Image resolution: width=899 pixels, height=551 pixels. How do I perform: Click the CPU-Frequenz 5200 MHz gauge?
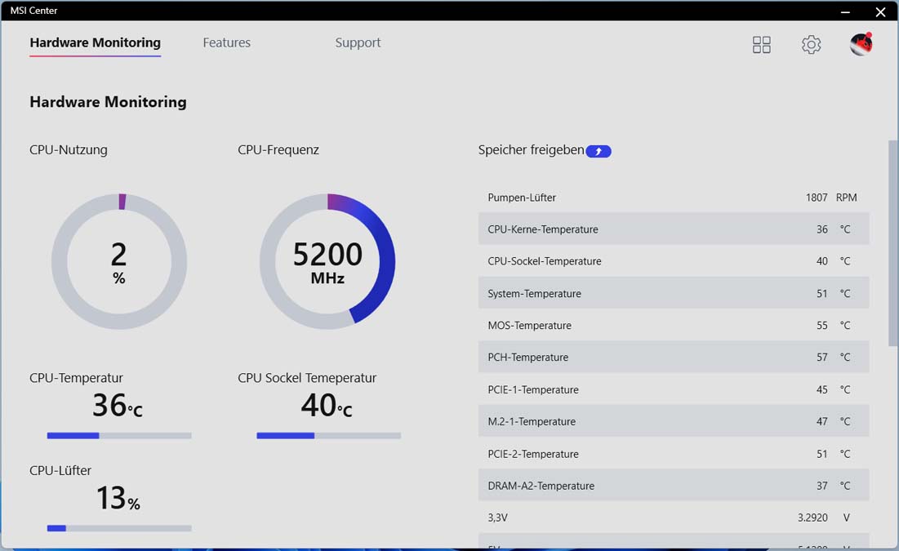[x=327, y=261]
